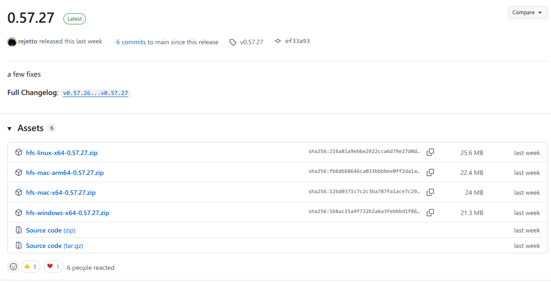Copy SHA256 hash for hfs-windows-x64 zip

[430, 213]
